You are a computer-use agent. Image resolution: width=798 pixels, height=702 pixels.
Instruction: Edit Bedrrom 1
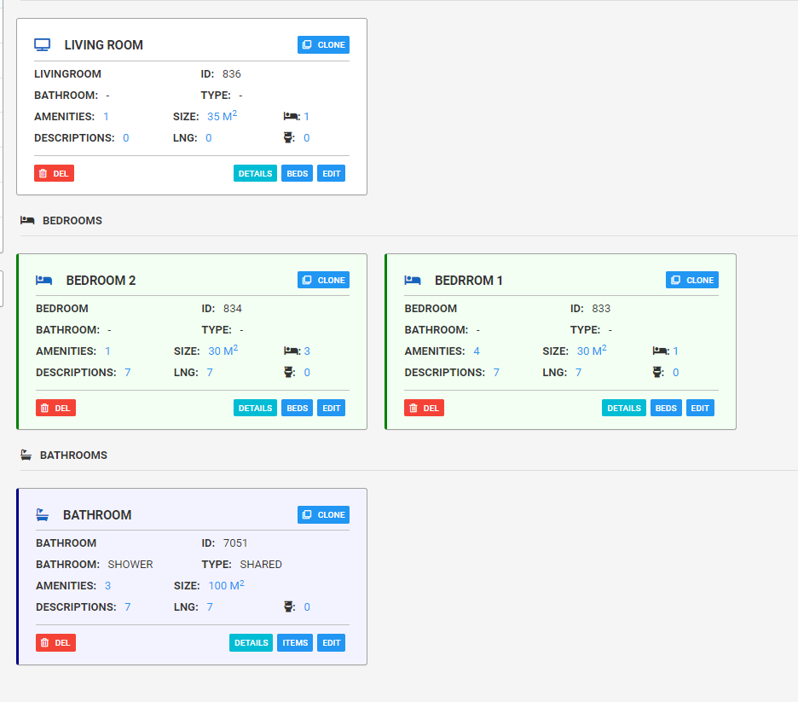700,408
